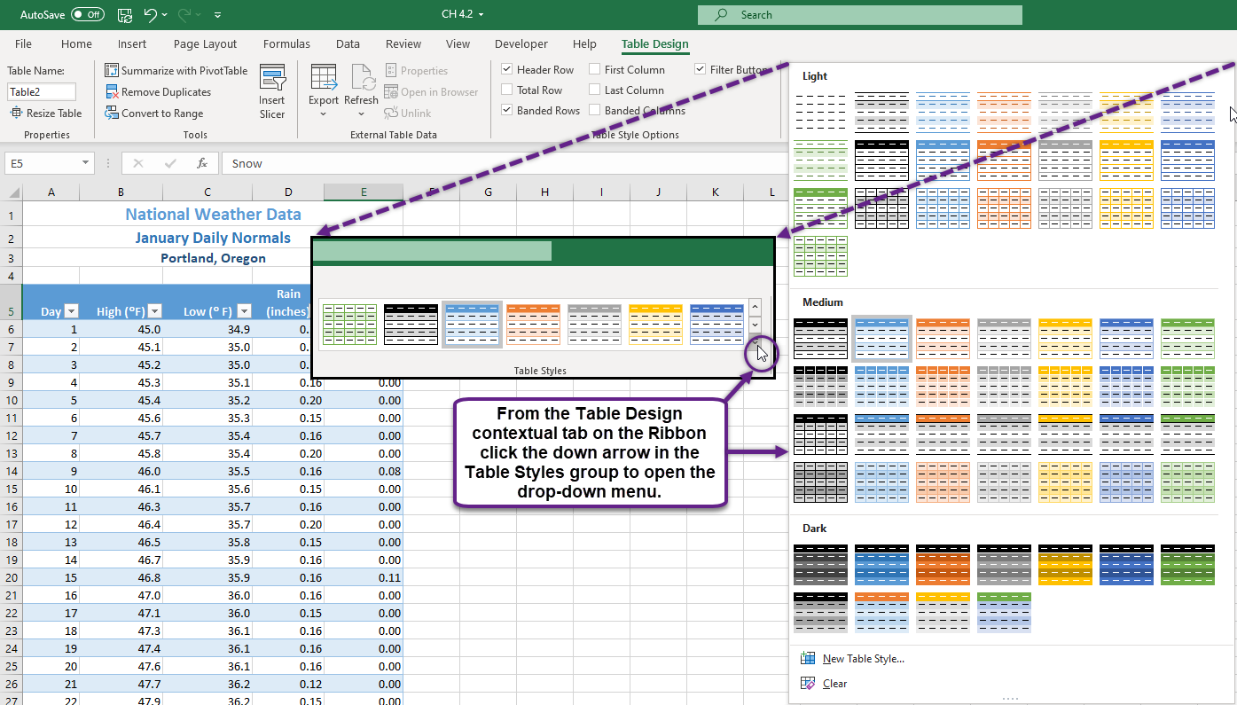Image resolution: width=1237 pixels, height=705 pixels.
Task: Click Summarize with PivotTable
Action: (x=176, y=71)
